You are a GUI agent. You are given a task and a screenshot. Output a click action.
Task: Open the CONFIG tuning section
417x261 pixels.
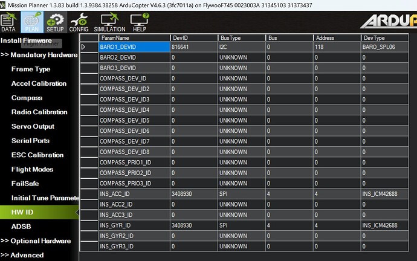tap(79, 22)
